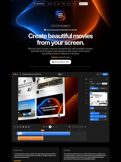Open the FAQ nav link
Image resolution: width=121 pixels, height=162 pixels.
[55, 4]
